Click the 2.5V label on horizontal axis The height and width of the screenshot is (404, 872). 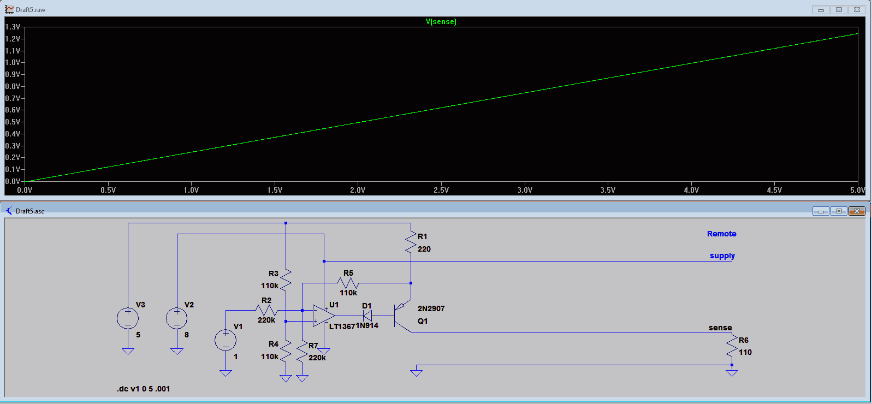(441, 190)
